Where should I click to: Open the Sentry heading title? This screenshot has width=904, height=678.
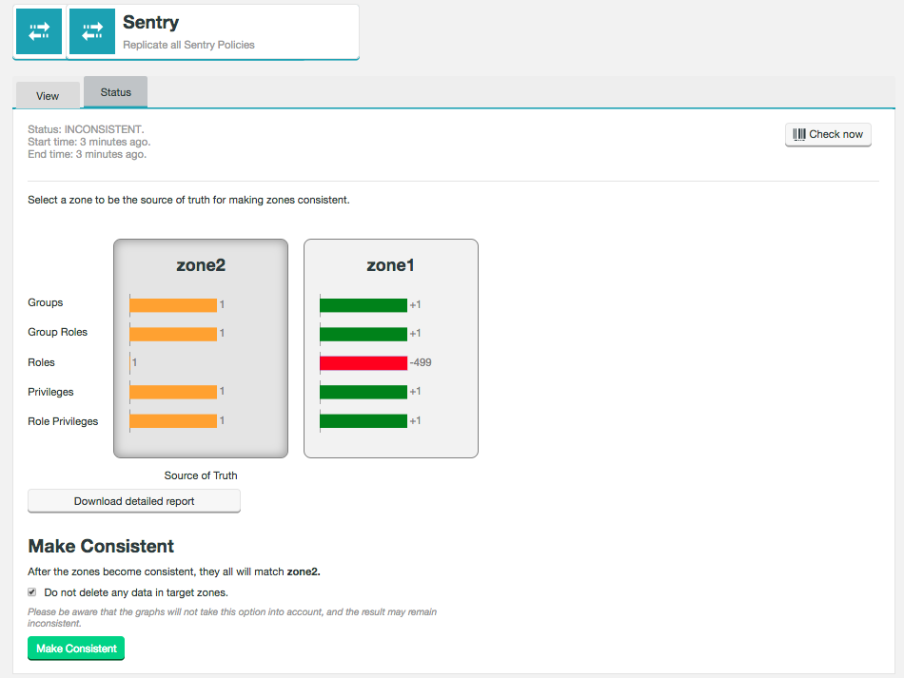point(151,23)
